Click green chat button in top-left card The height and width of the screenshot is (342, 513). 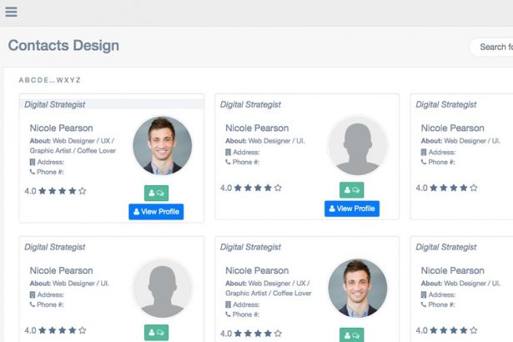coord(156,193)
